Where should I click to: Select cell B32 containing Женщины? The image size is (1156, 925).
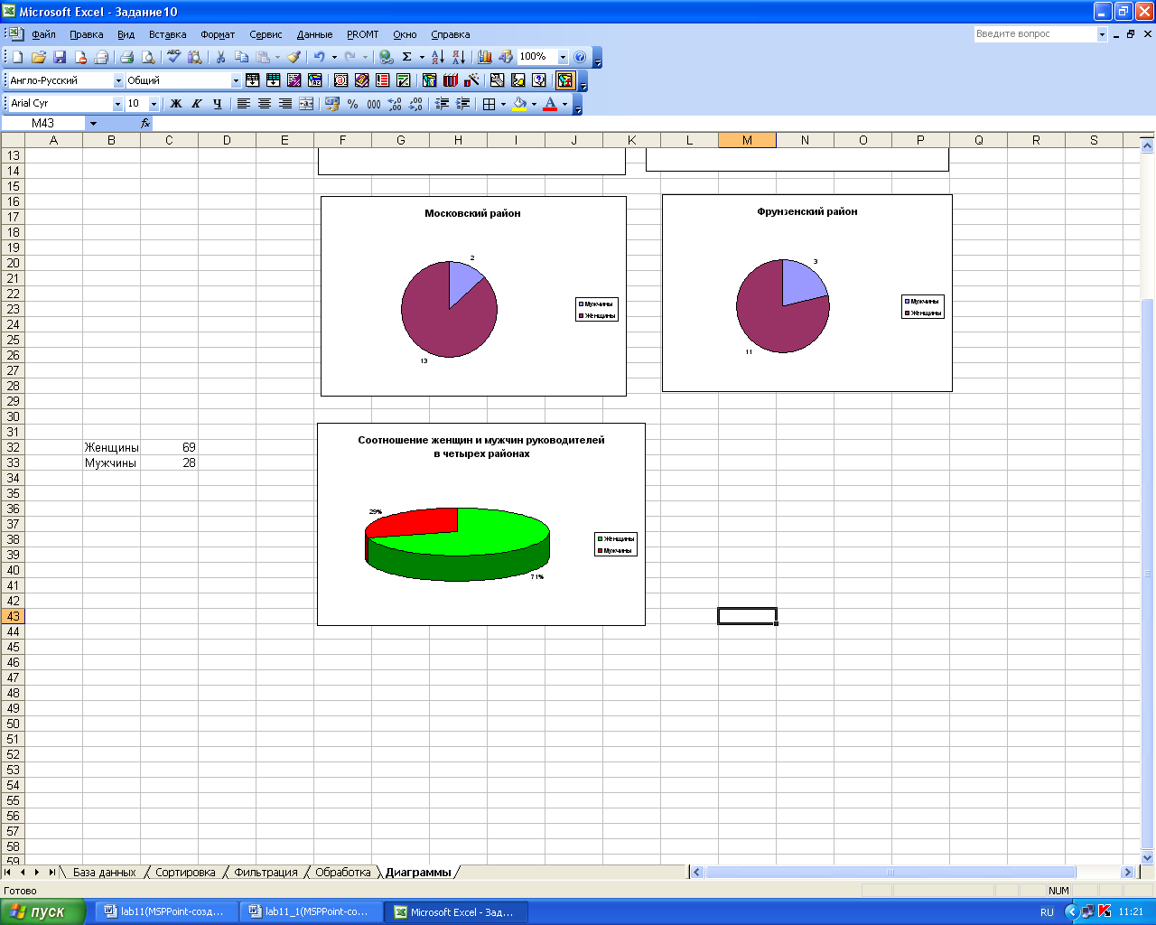click(x=111, y=447)
